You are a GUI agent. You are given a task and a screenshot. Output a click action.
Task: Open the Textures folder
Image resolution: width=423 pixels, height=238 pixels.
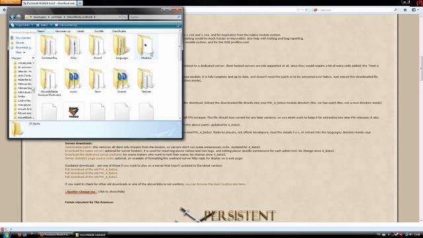146,81
